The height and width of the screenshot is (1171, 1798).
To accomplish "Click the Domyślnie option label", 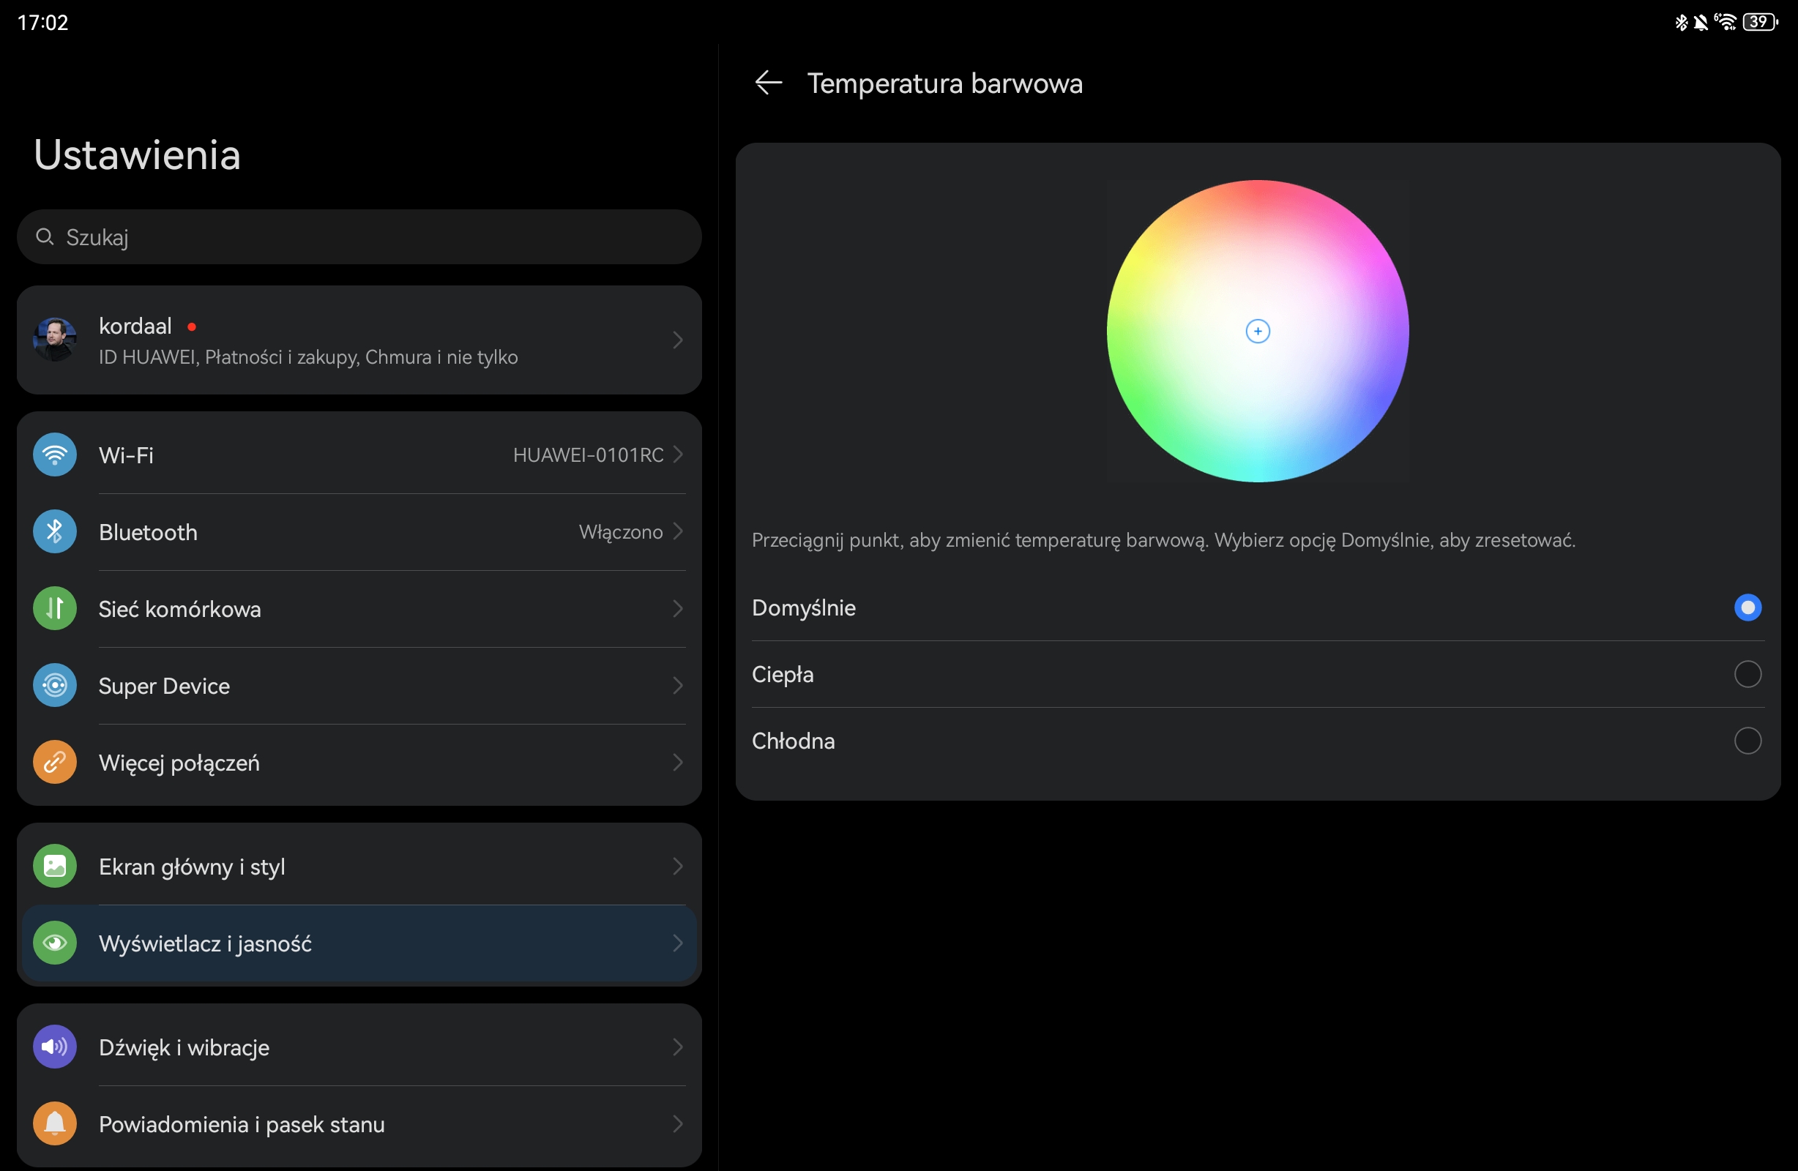I will [803, 608].
